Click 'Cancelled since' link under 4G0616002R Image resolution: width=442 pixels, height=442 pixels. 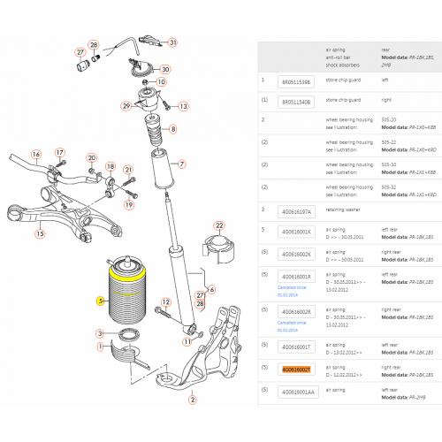292,326
